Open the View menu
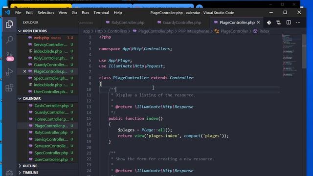Screen dimensions: 313x176 click(63, 13)
